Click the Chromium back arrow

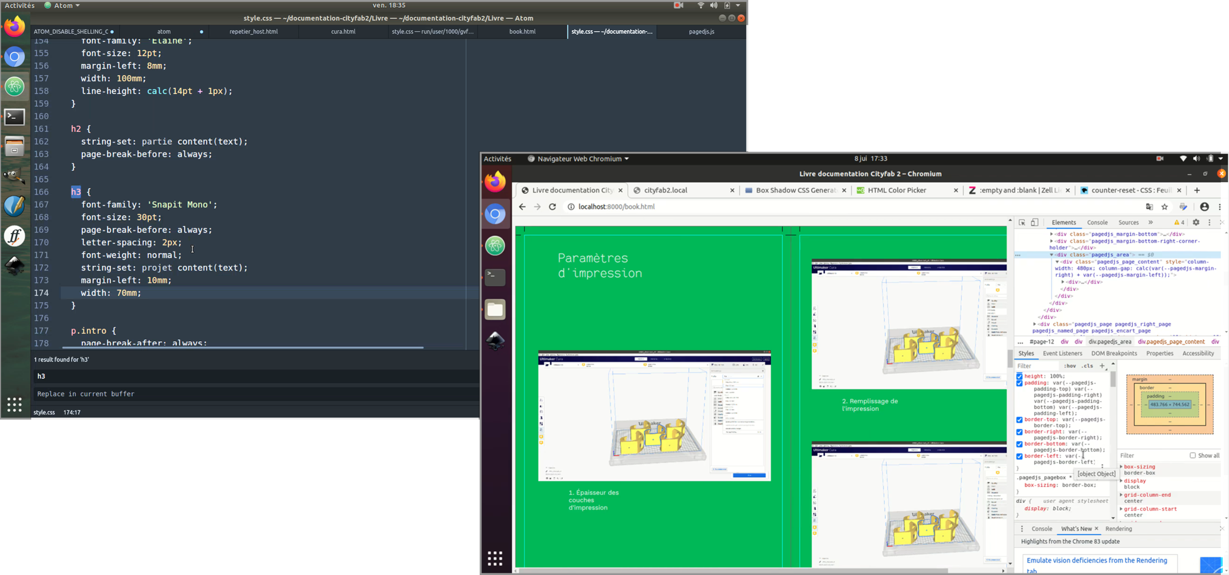[x=522, y=207]
